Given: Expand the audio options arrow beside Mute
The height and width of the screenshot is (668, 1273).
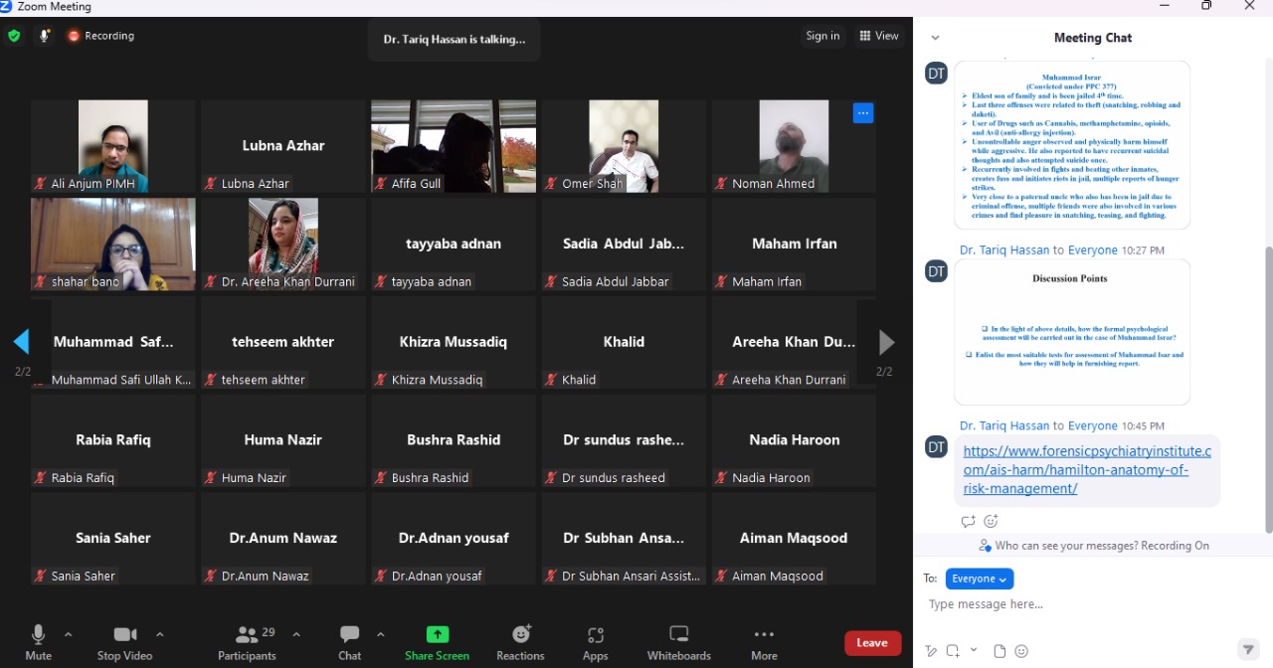Looking at the screenshot, I should [69, 634].
